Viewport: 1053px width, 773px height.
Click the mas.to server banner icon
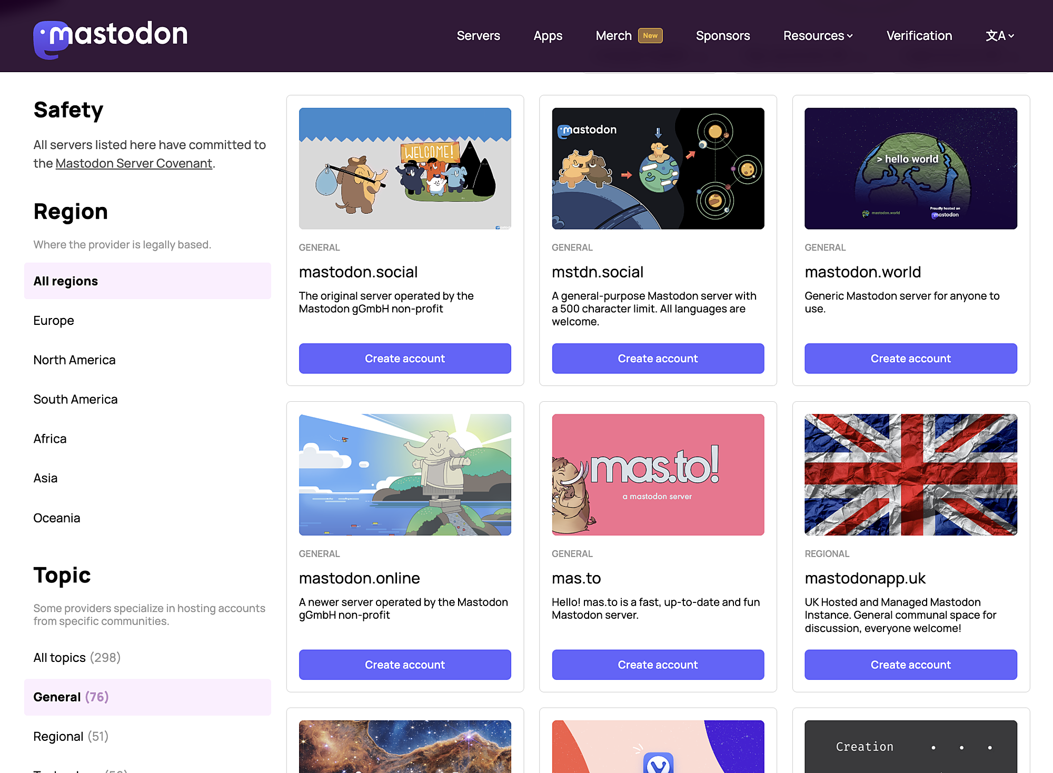(658, 474)
